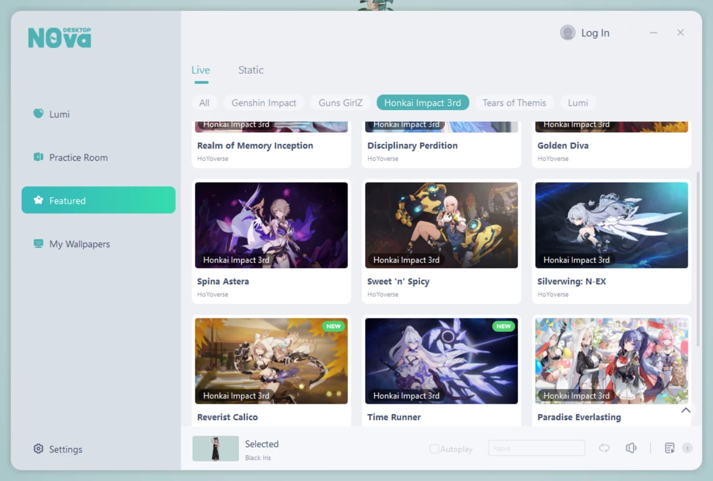
Task: Select the Lumi filter chip
Action: tap(578, 103)
